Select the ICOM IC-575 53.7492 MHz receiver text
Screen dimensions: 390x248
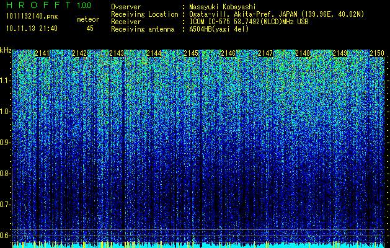(249, 22)
